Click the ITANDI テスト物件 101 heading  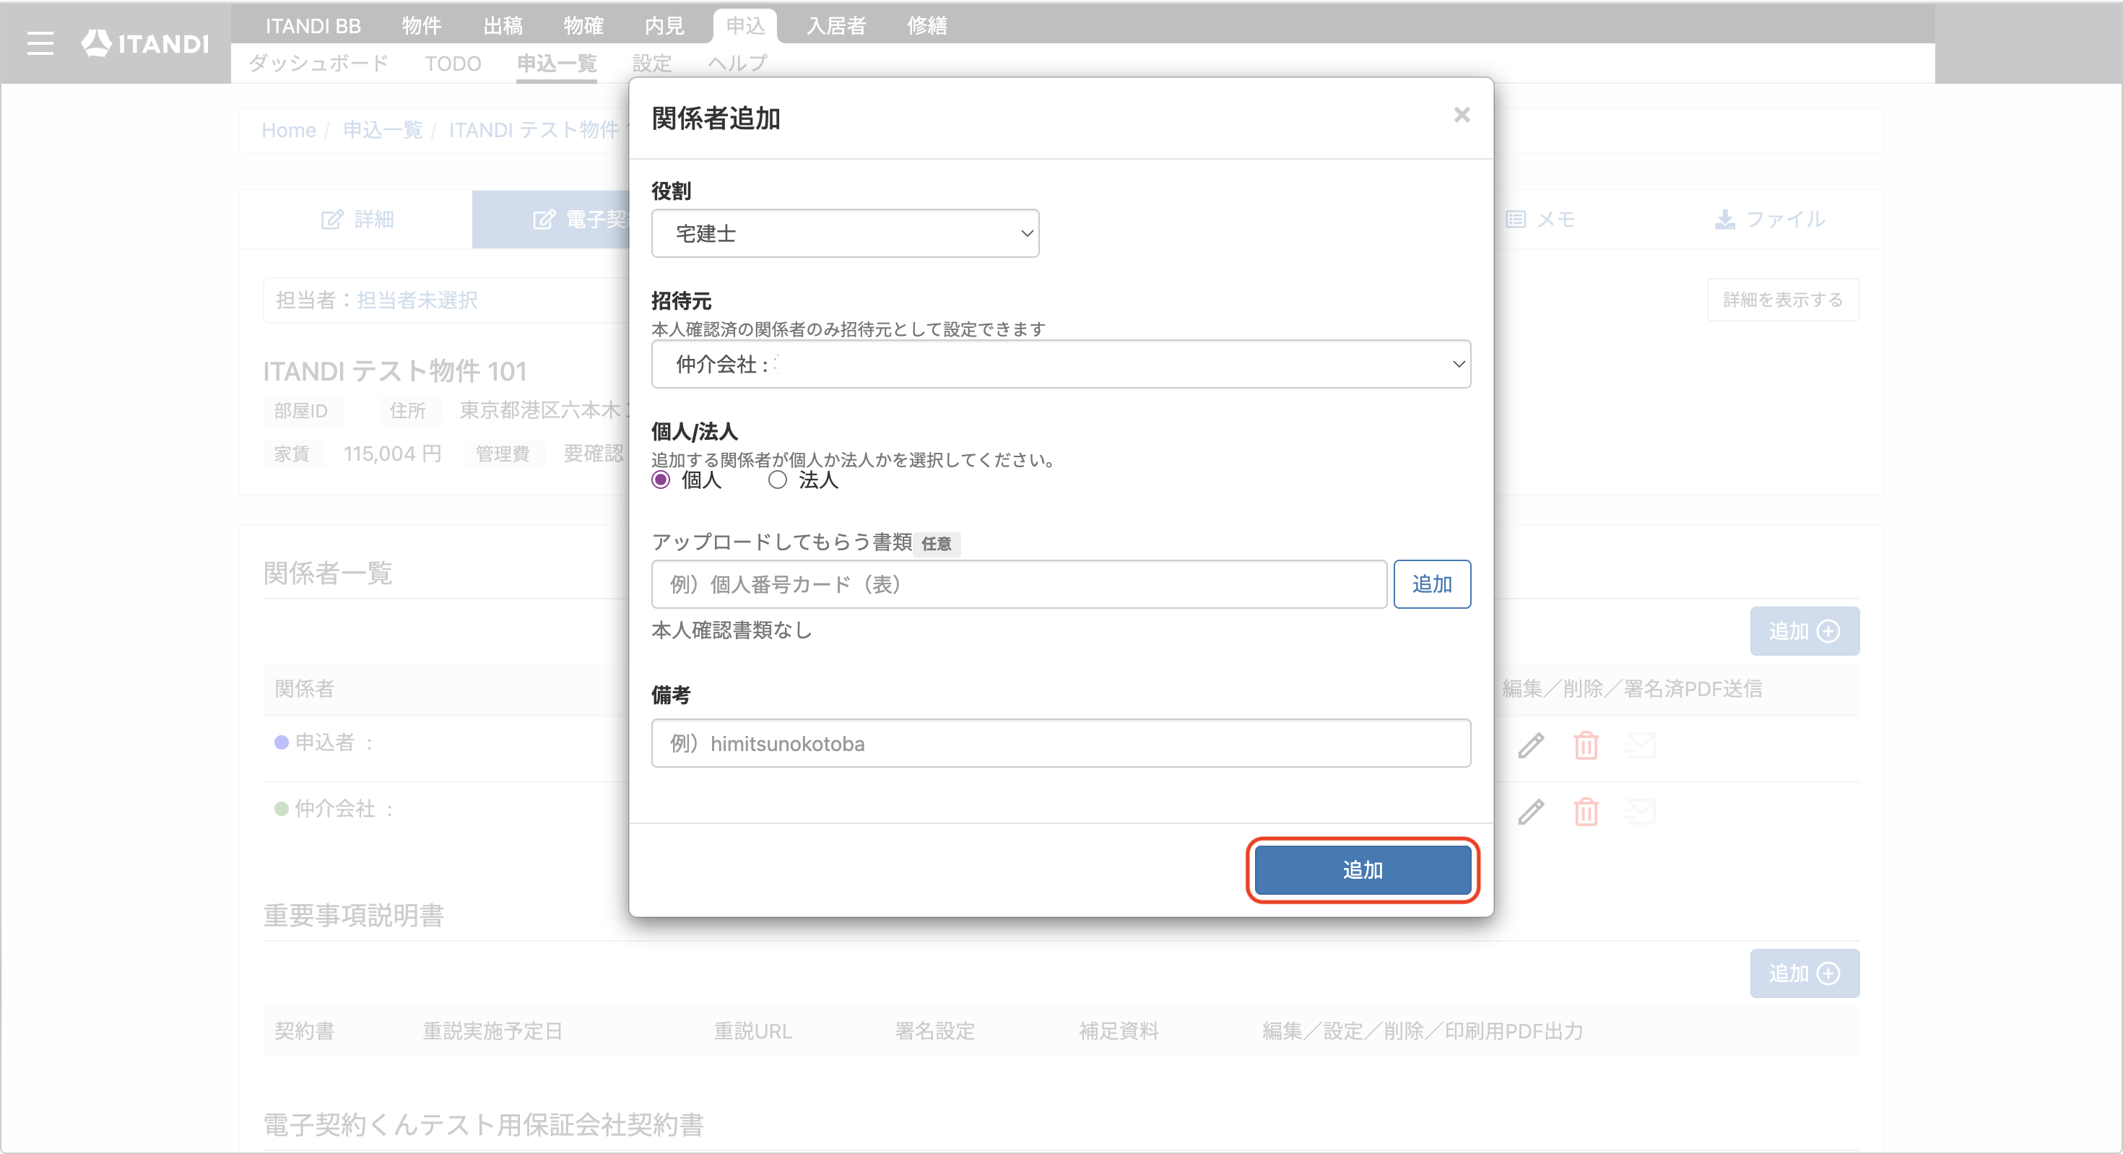coord(395,371)
